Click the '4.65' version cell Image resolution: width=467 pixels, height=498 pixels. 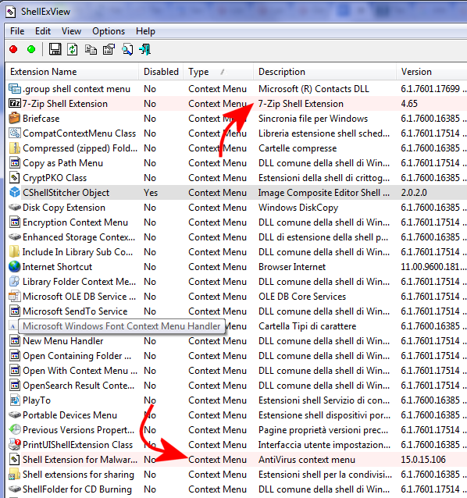[409, 104]
